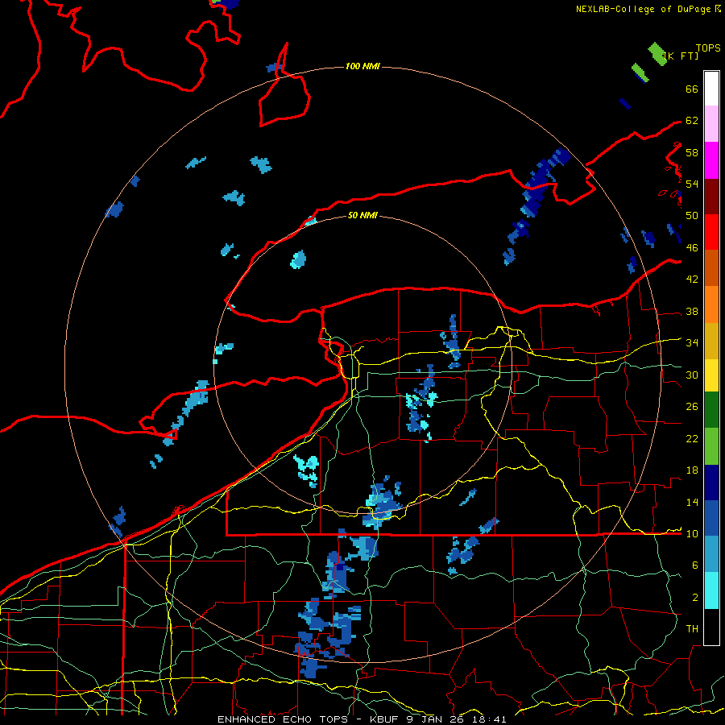Click the legend value '6'
Viewport: 725px width, 725px height.
click(x=695, y=565)
